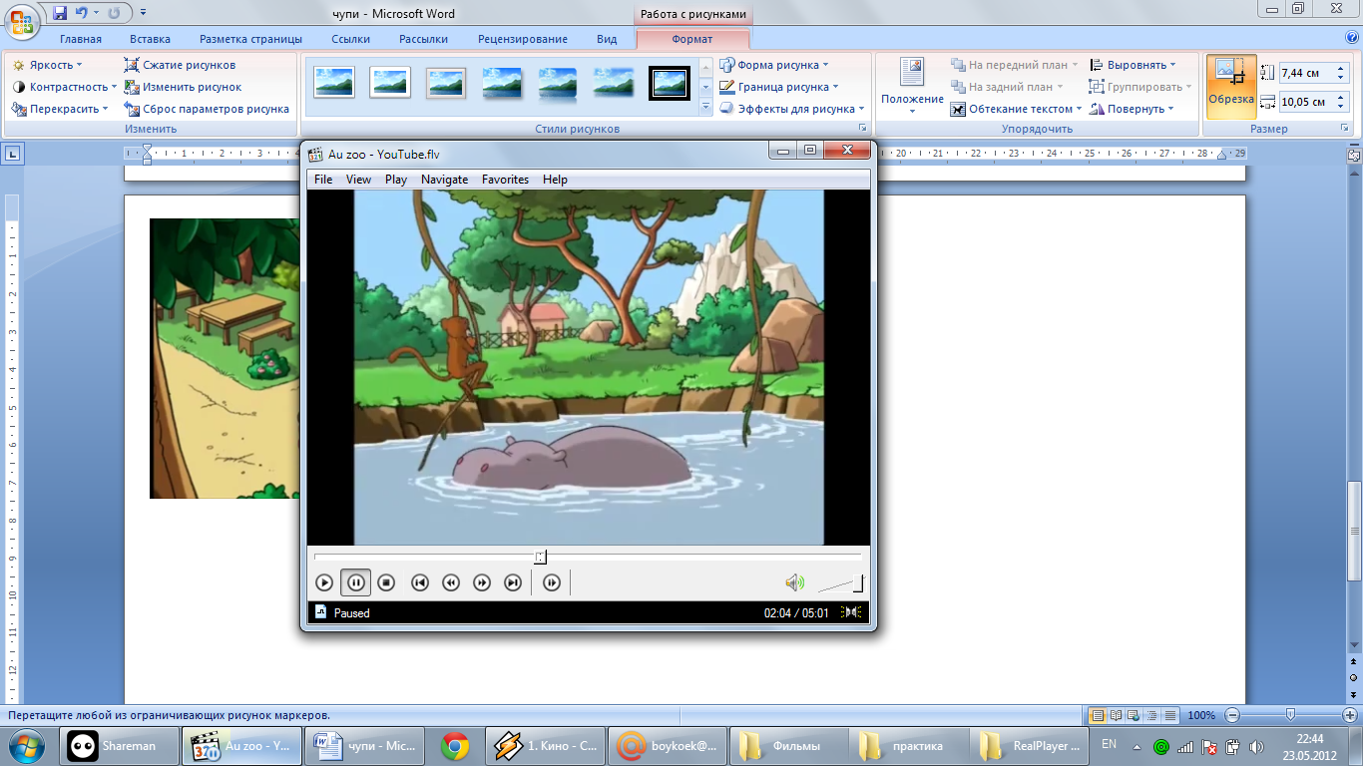Viewport: 1363px width, 766px height.
Task: Click the Zoom Out minus button in Word
Action: coord(1232,715)
